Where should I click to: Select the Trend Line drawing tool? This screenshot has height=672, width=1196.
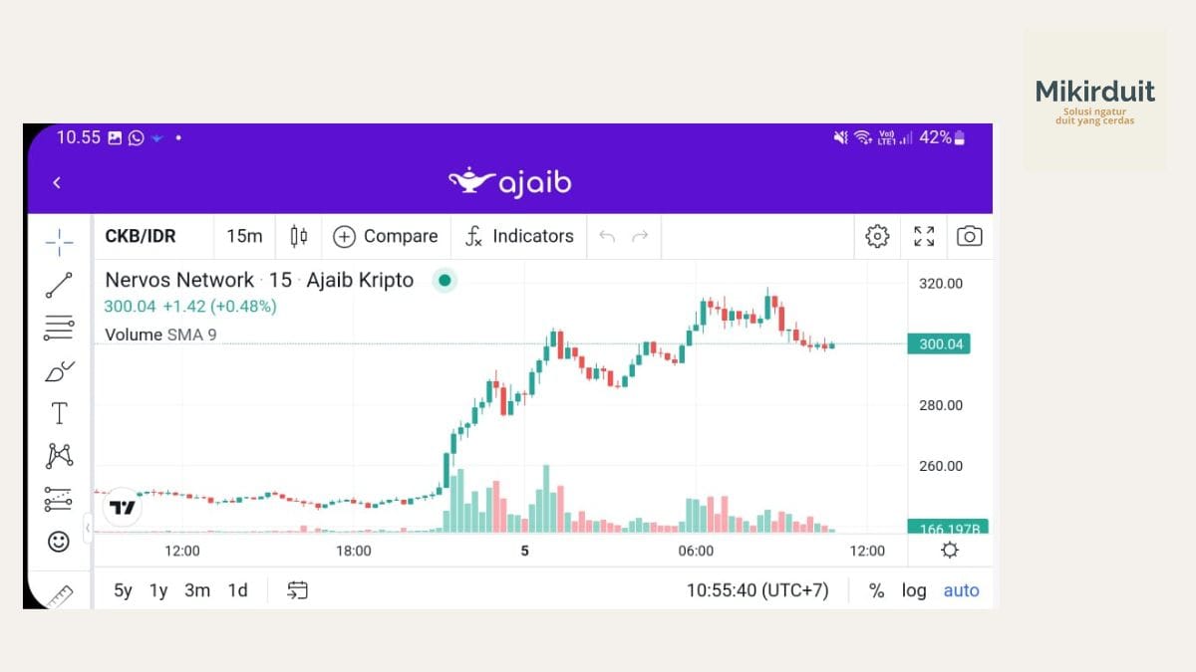58,284
